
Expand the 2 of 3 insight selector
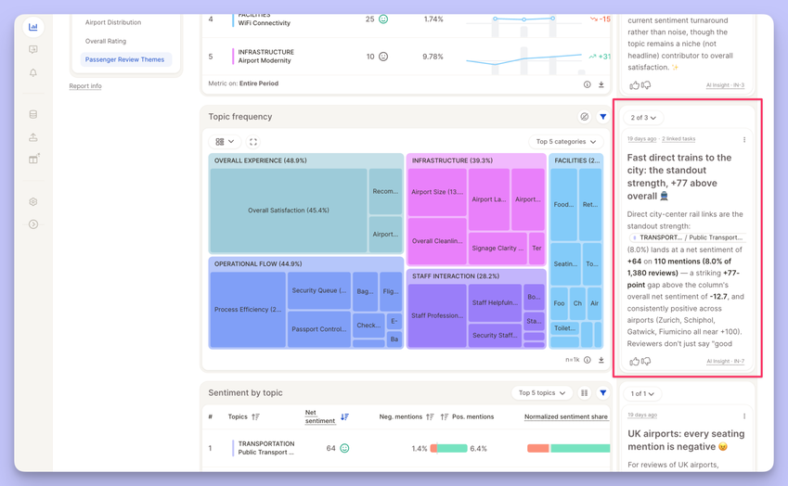643,118
